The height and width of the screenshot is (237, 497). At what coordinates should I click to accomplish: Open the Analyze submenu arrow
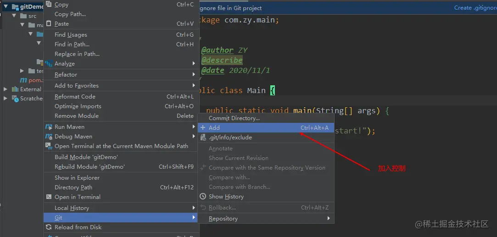pyautogui.click(x=194, y=64)
